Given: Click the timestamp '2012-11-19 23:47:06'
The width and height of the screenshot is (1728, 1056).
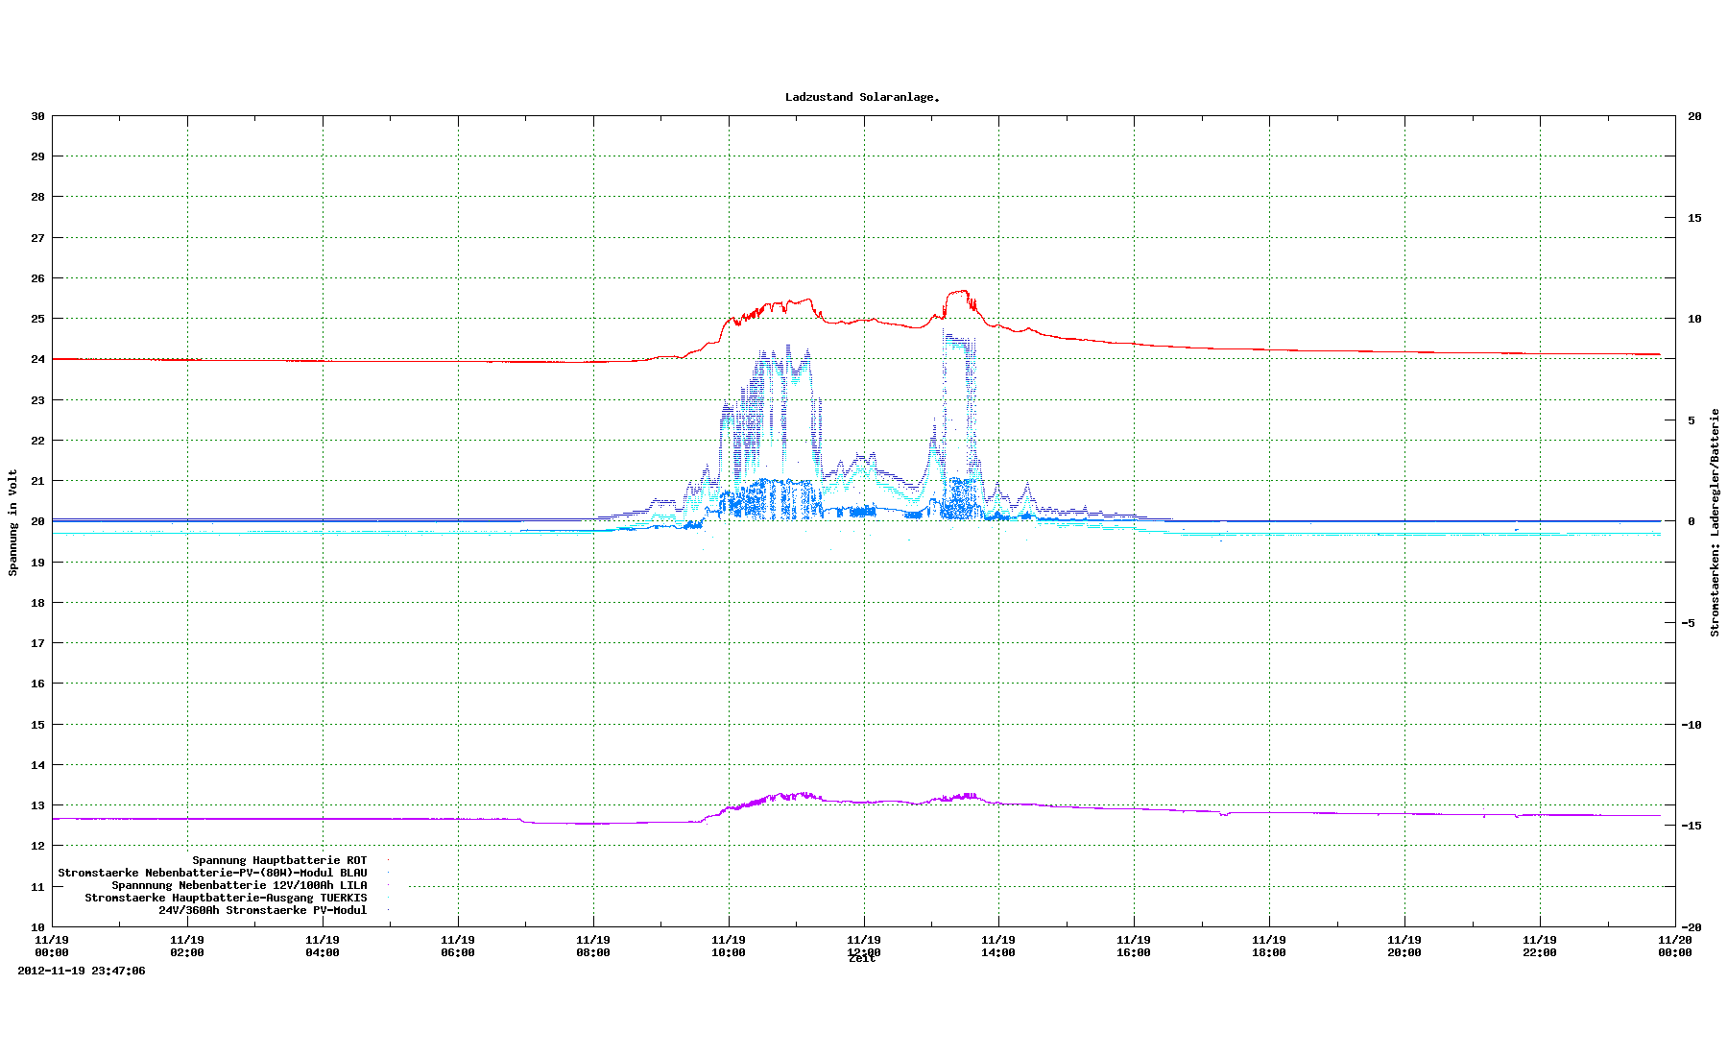Looking at the screenshot, I should (82, 971).
